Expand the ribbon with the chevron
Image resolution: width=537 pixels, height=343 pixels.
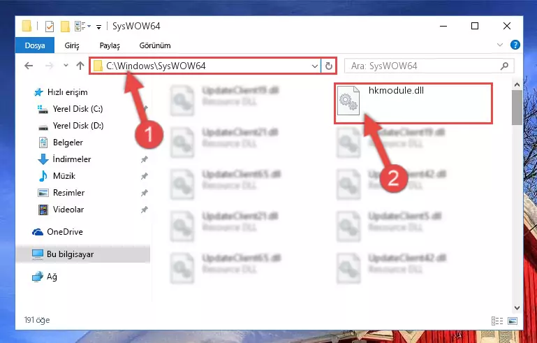(x=500, y=45)
